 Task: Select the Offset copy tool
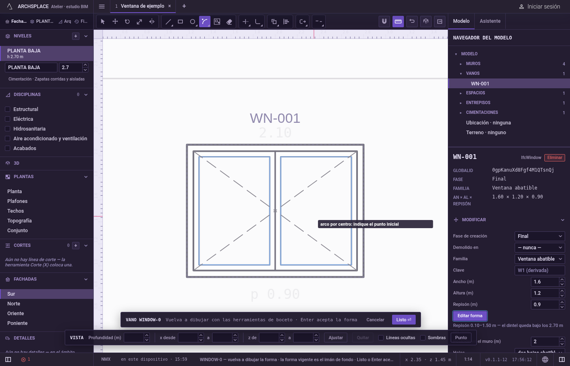(274, 22)
